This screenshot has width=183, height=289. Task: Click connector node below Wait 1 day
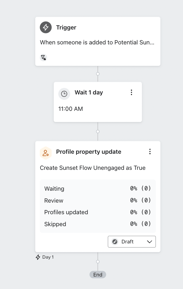[x=98, y=132]
